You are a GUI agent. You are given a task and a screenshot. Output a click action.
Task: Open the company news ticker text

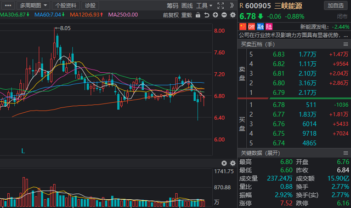(293, 35)
